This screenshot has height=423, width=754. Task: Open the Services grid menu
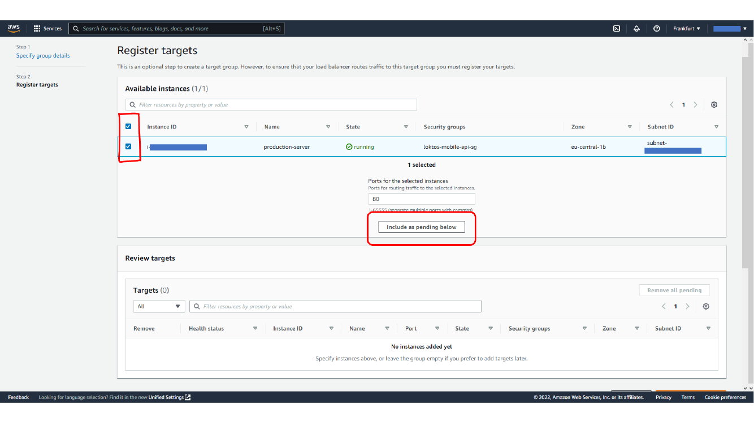pyautogui.click(x=37, y=28)
